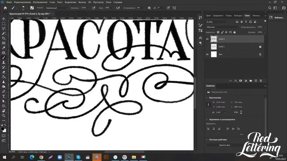Collapse the Align and distribute section

coord(207,119)
